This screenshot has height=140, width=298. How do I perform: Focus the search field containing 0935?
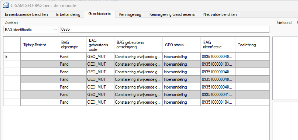pyautogui.click(x=165, y=30)
